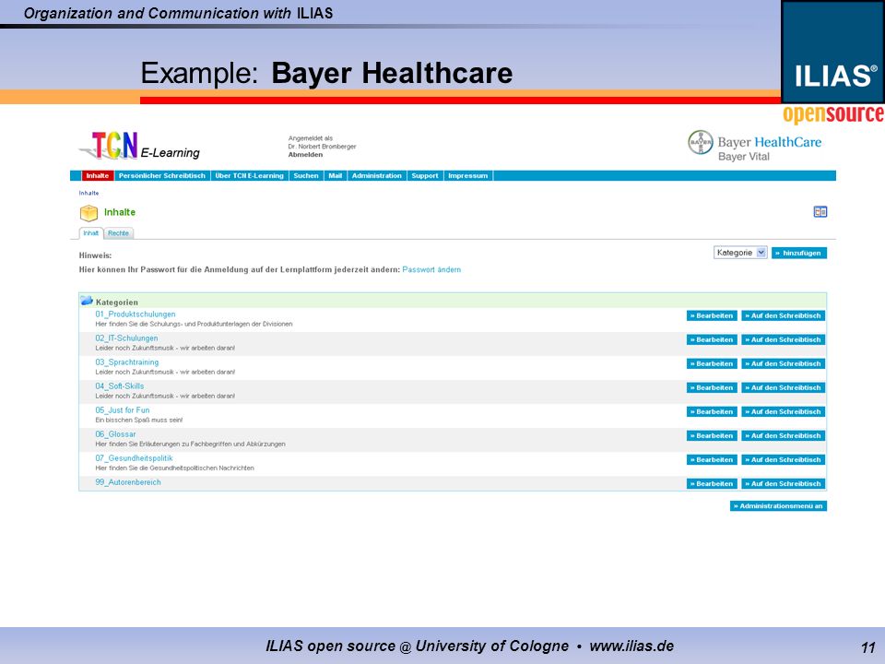Click the green Inhalte heading
Image resolution: width=885 pixels, height=664 pixels.
[120, 212]
